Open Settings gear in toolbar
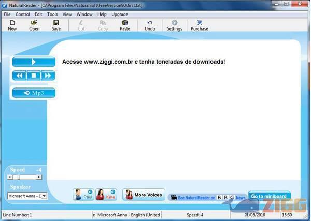 click(175, 25)
